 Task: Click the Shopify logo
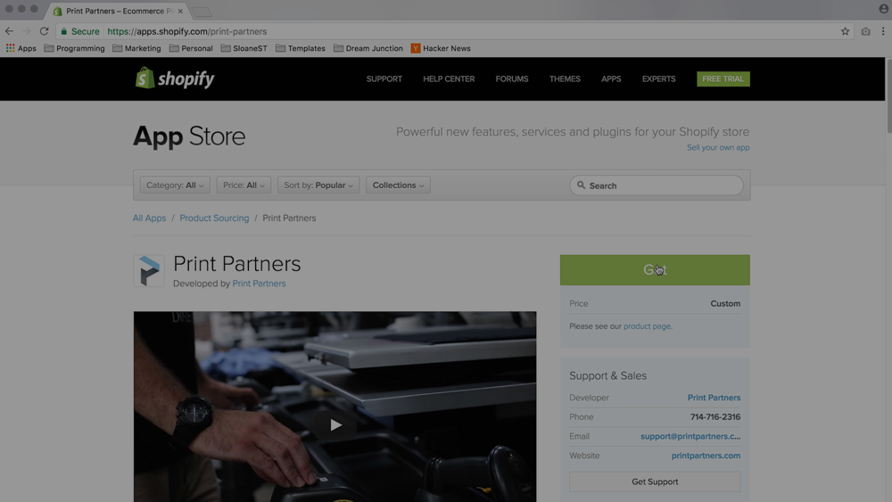pos(175,78)
